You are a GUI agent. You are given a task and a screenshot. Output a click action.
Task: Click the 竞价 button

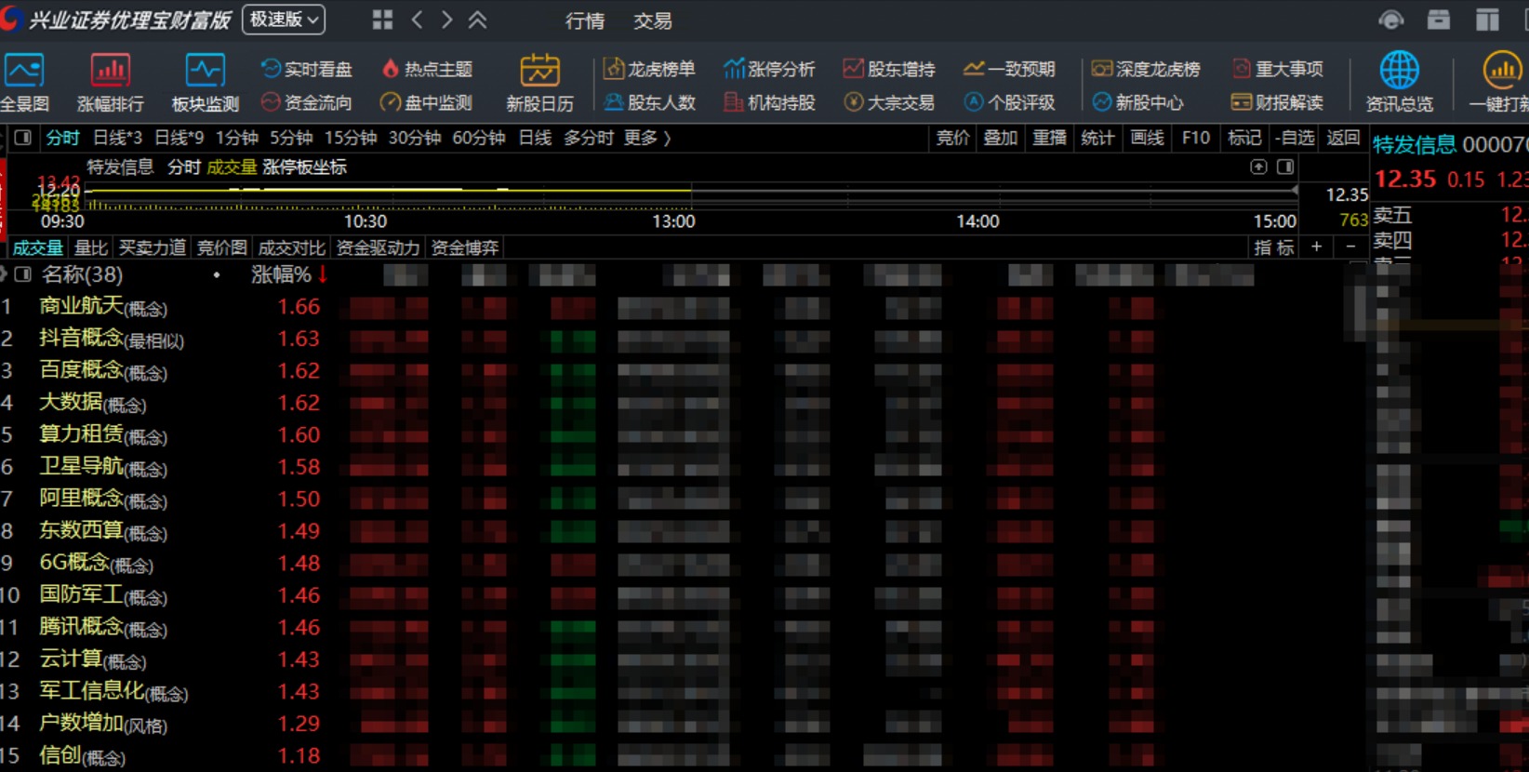(952, 138)
